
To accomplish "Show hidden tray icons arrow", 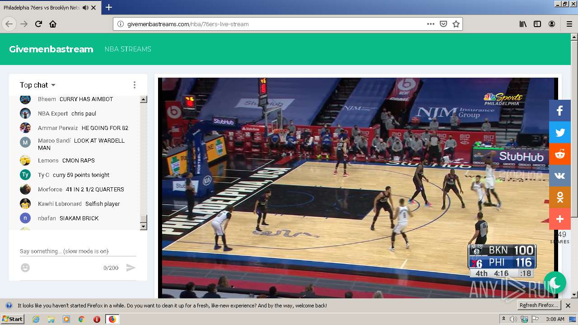I will [x=503, y=319].
